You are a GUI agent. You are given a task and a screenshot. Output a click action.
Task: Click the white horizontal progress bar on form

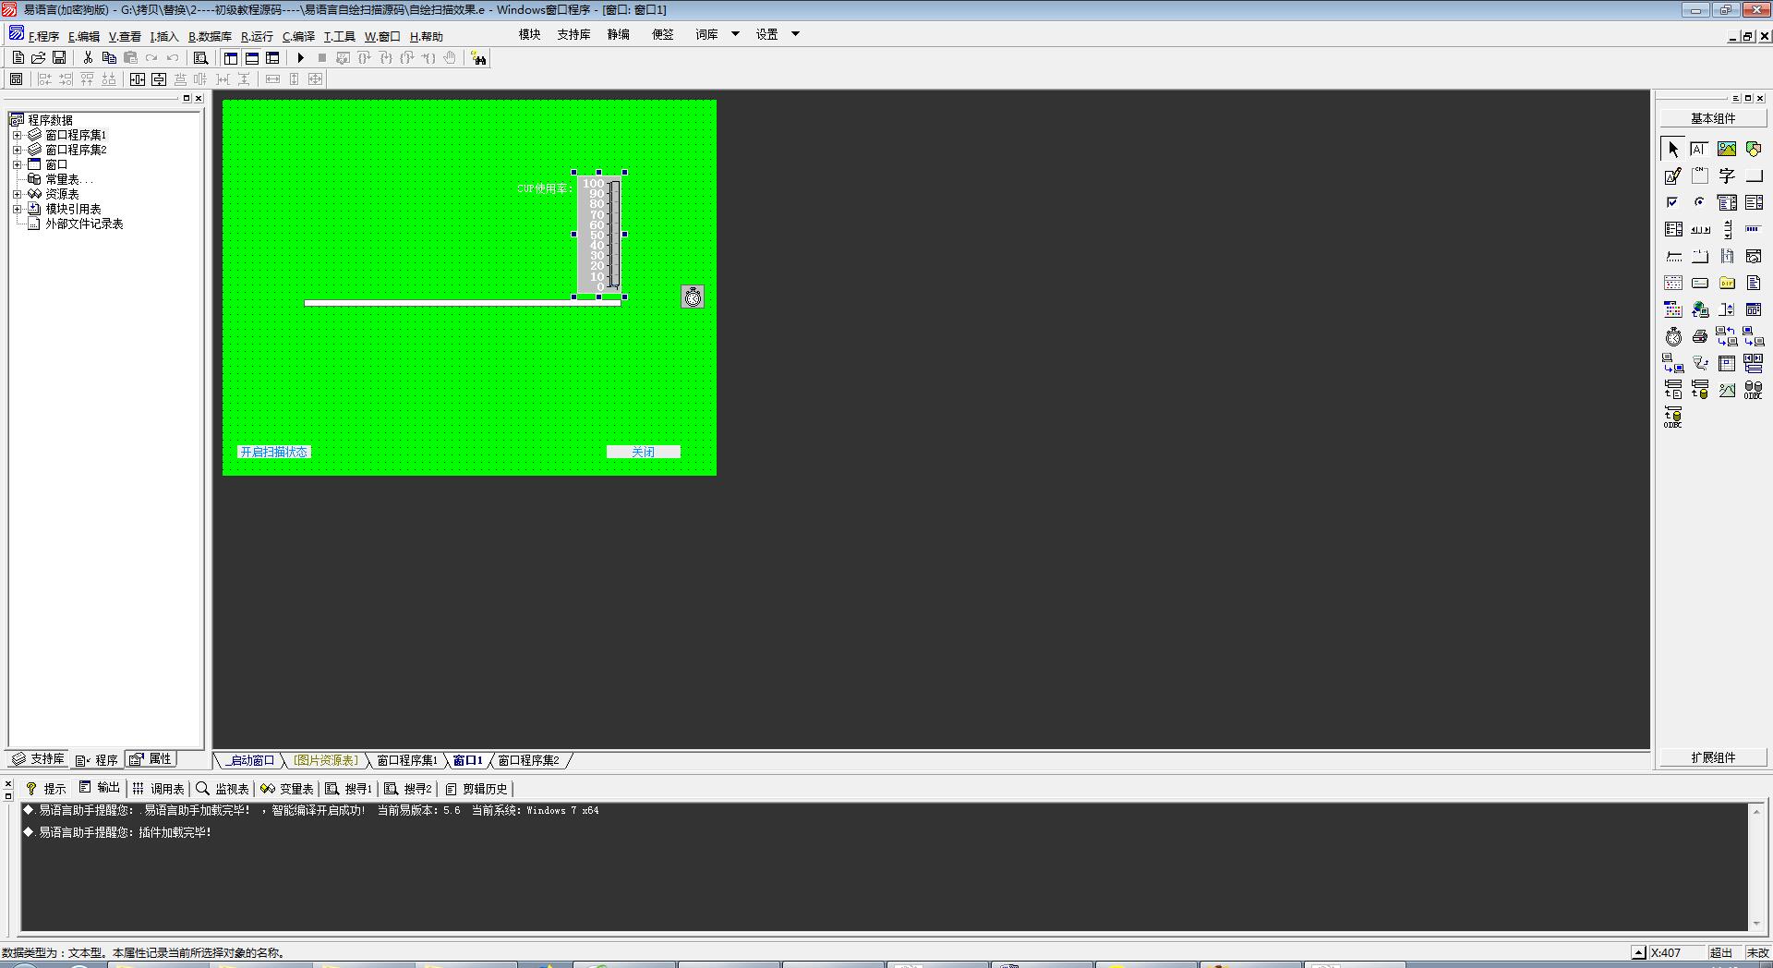pos(463,303)
